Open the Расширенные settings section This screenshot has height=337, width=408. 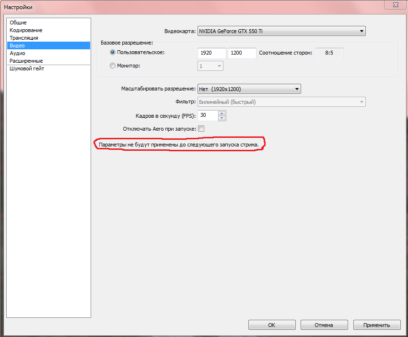48,61
